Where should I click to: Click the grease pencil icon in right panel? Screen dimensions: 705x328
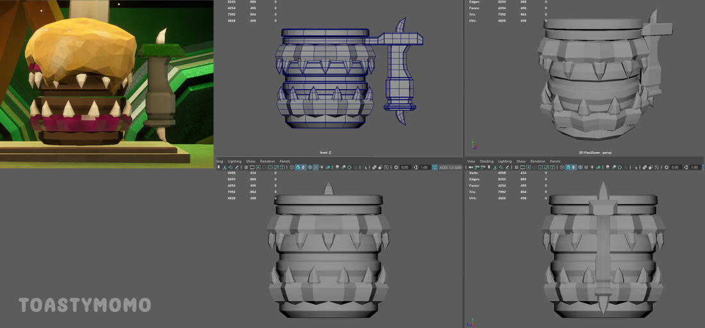[506, 167]
